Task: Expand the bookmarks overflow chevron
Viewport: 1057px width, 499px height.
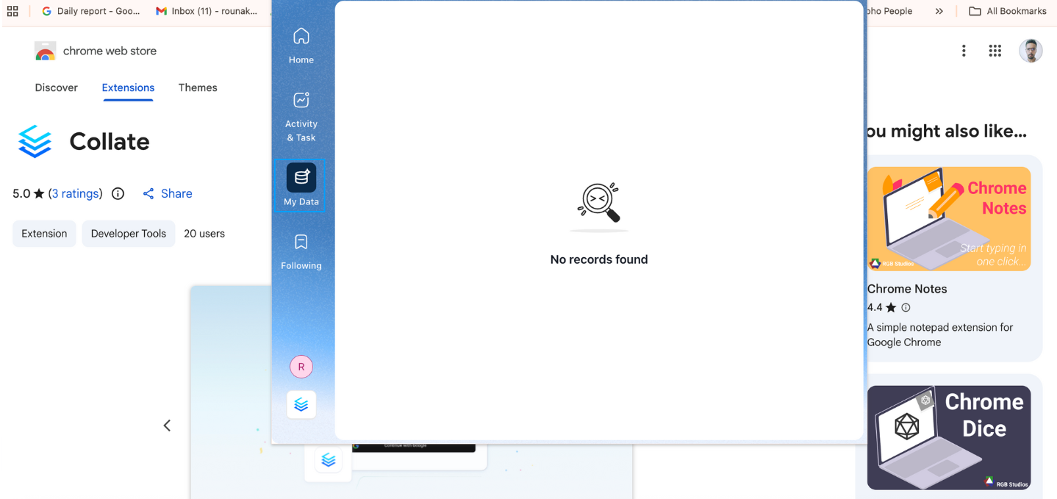Action: [939, 11]
